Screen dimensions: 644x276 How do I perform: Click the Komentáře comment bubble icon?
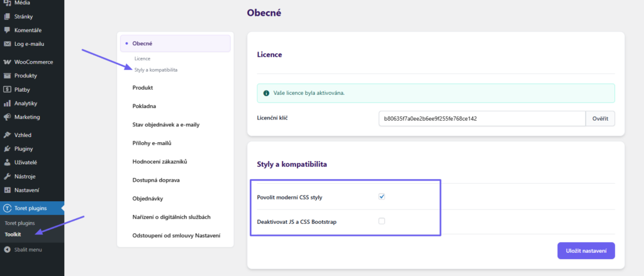tap(7, 30)
